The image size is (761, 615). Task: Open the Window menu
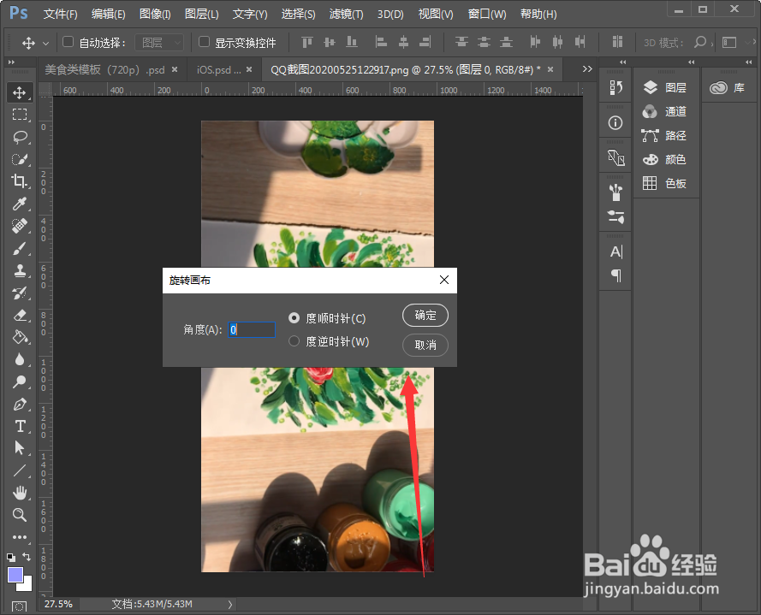coord(487,14)
